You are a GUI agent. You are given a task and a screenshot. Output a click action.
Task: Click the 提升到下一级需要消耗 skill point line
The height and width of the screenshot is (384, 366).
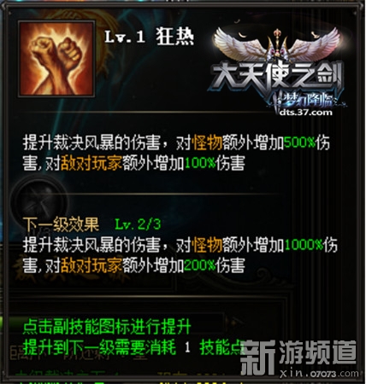133,347
